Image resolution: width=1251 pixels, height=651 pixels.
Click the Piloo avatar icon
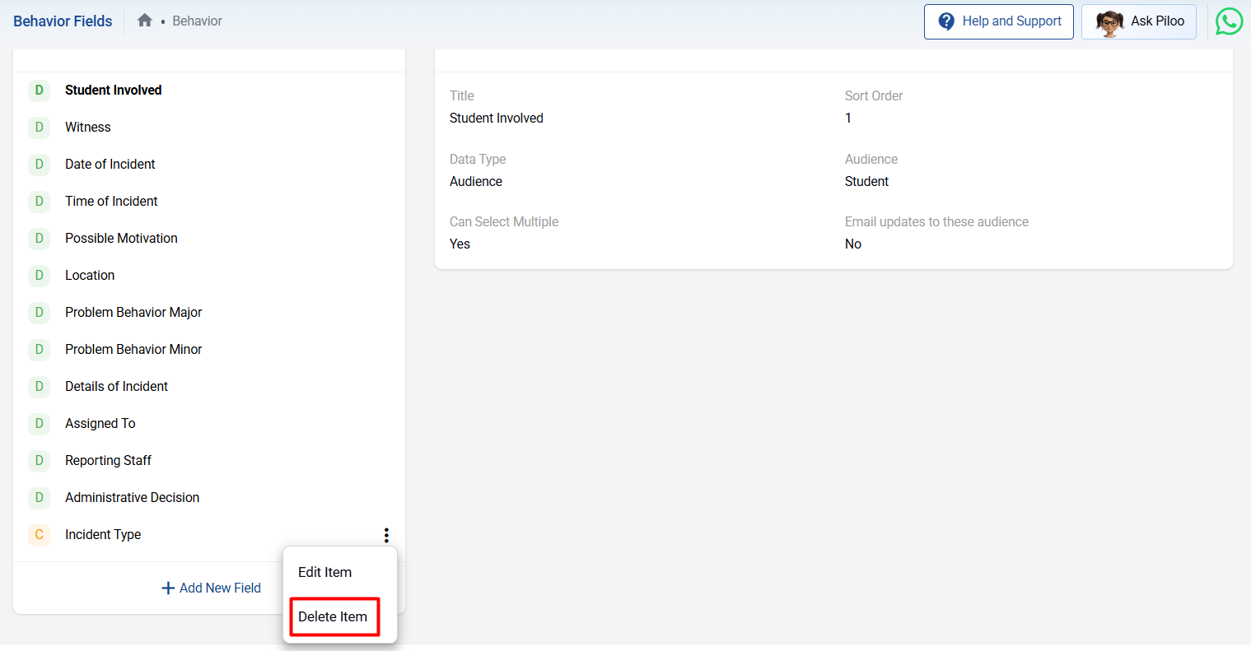point(1109,22)
